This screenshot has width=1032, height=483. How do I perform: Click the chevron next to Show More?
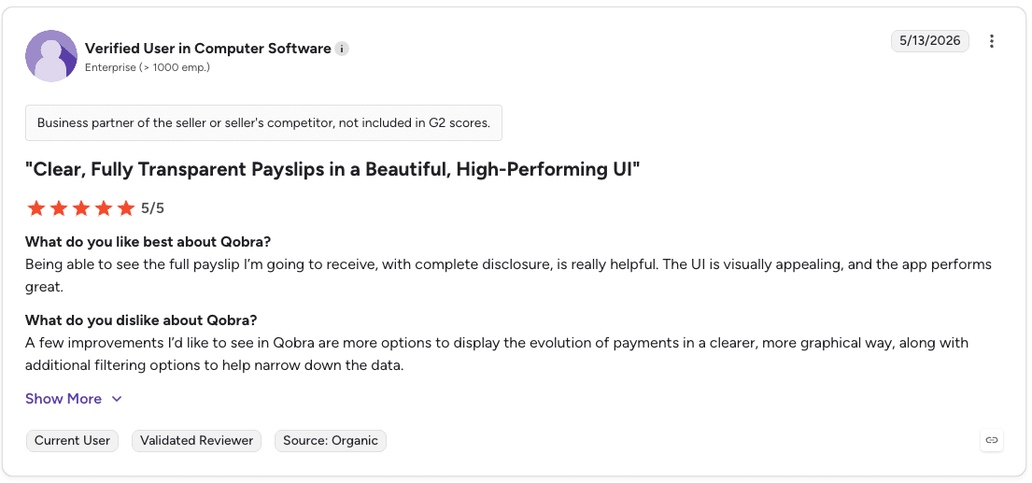click(117, 399)
